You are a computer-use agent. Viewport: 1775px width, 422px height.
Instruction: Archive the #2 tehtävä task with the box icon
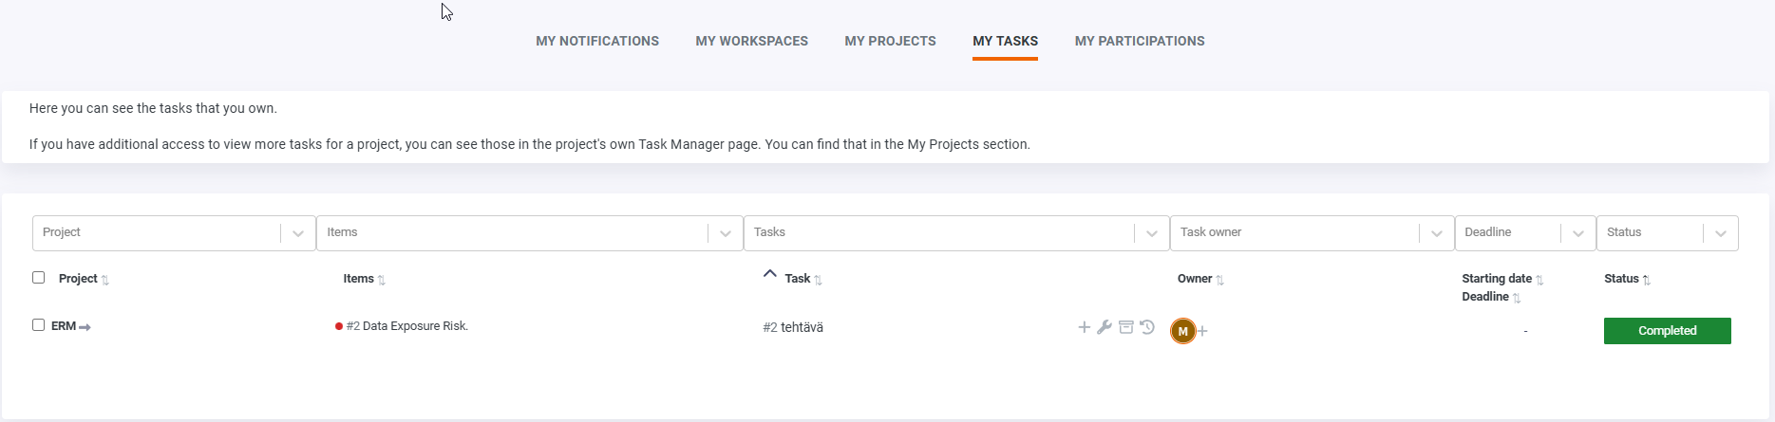tap(1125, 327)
